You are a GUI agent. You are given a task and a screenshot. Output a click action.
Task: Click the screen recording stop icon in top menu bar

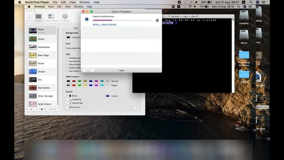click(179, 2)
